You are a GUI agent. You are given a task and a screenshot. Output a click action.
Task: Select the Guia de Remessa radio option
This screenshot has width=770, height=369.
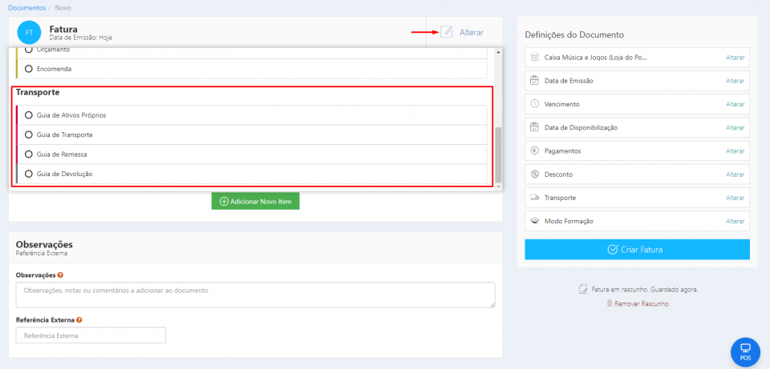click(29, 154)
